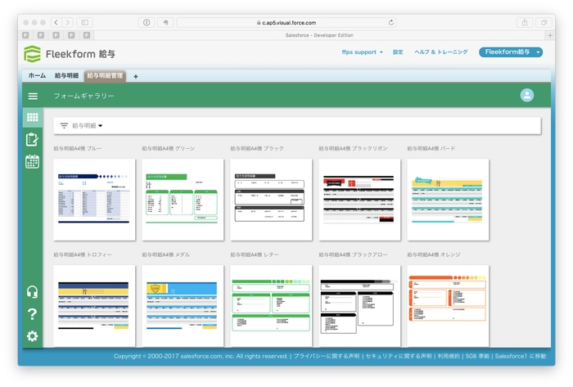Image resolution: width=573 pixels, height=387 pixels.
Task: Switch to the ホーム tab
Action: [37, 75]
